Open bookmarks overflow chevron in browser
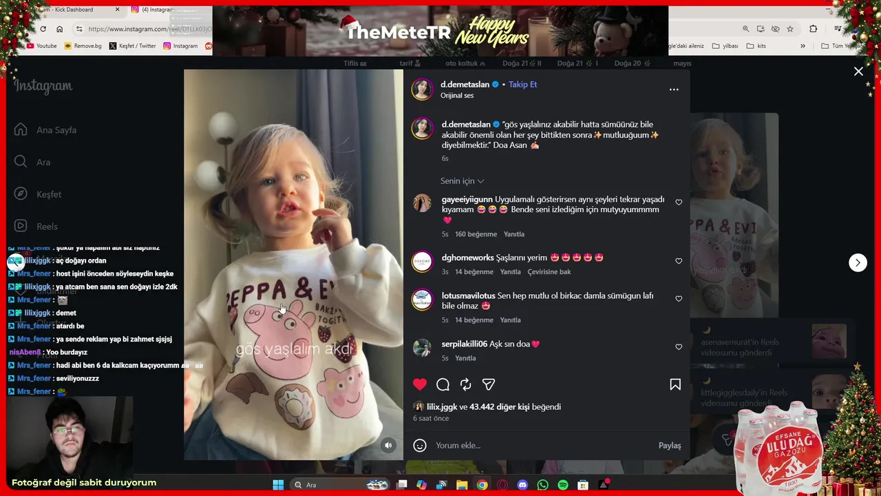This screenshot has height=496, width=881. pos(803,46)
